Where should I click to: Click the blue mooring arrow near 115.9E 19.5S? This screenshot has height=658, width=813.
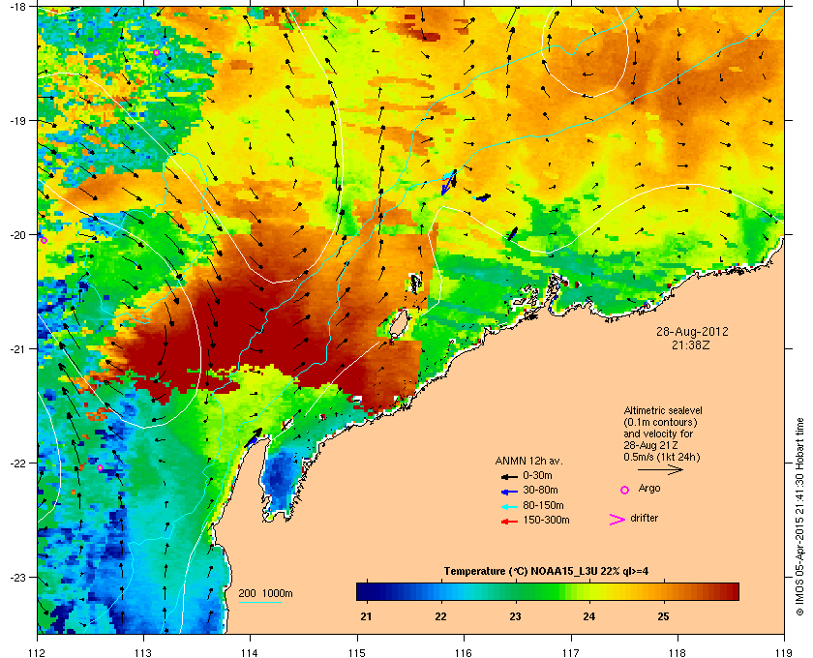[448, 182]
